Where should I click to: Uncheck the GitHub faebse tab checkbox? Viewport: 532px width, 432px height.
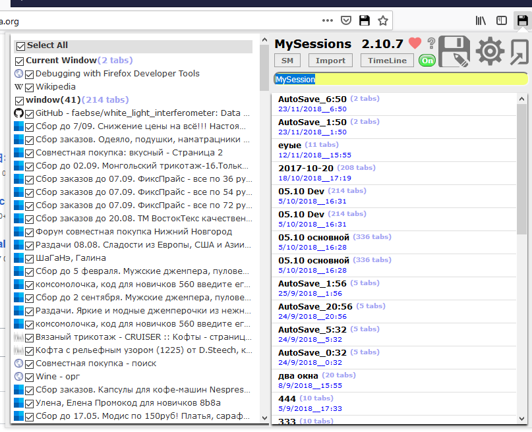pyautogui.click(x=29, y=114)
